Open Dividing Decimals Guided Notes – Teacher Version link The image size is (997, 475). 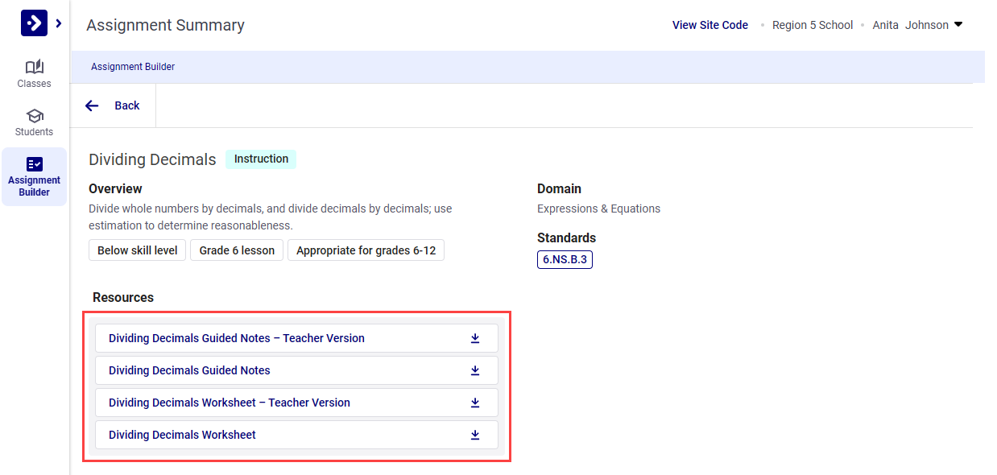click(237, 338)
